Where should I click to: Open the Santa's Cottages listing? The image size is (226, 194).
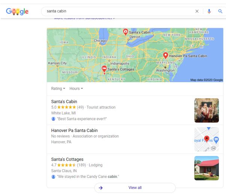coord(67,159)
